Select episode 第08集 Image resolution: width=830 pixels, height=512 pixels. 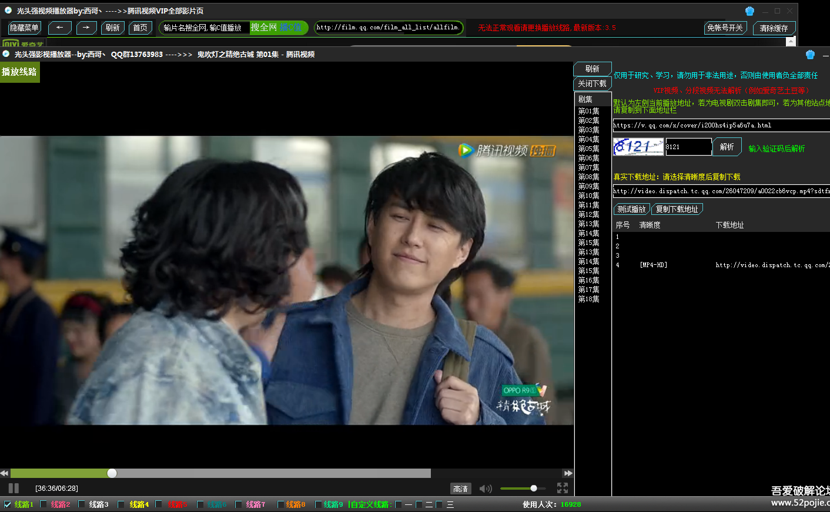click(x=588, y=177)
